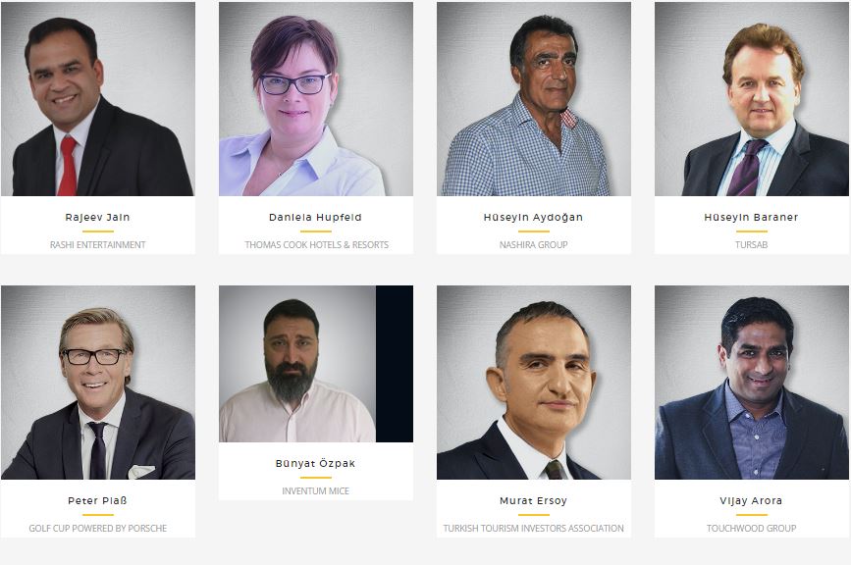The image size is (851, 565).
Task: Click the Thomas Cook Hotels & Resorts label
Action: point(316,245)
